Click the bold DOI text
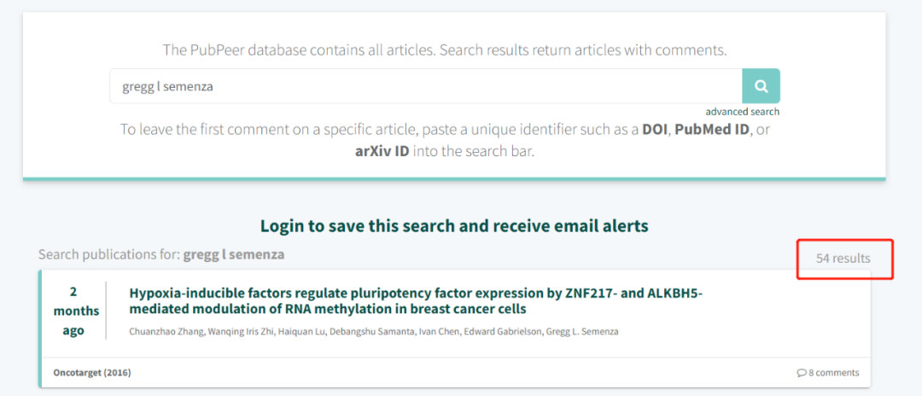 (656, 130)
